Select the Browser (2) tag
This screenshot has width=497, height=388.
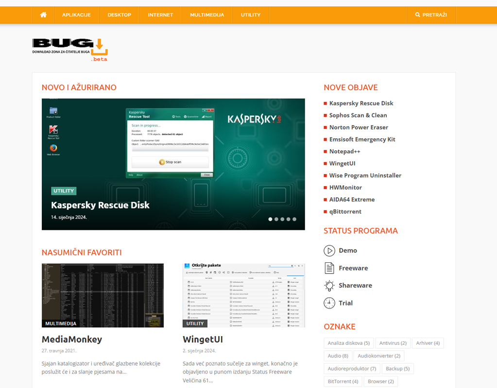tap(381, 381)
